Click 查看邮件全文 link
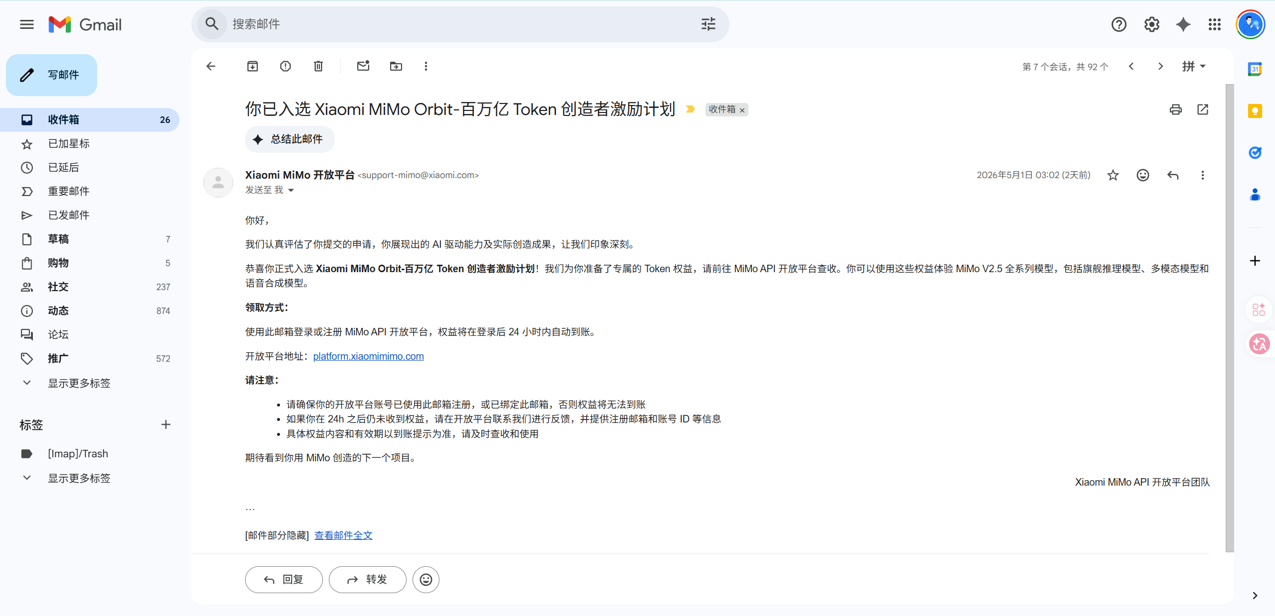1275x616 pixels. pyautogui.click(x=343, y=535)
